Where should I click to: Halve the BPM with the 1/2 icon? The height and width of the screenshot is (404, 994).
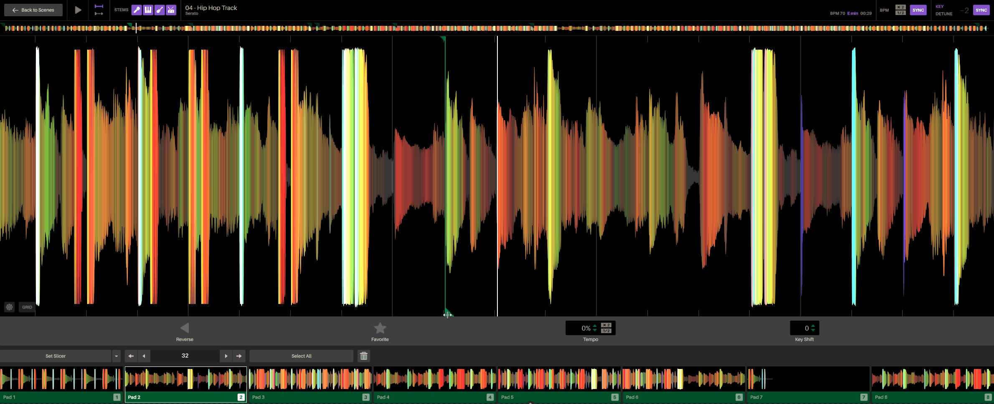pyautogui.click(x=900, y=12)
